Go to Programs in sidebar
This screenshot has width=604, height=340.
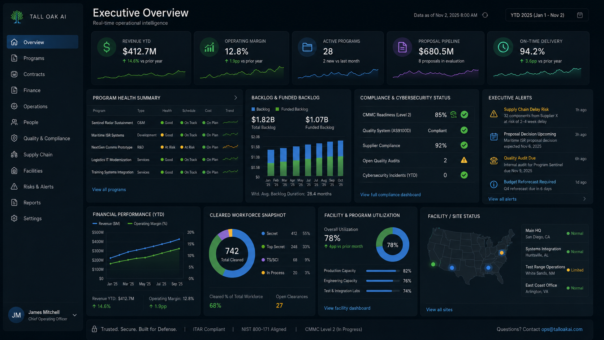tap(43, 58)
